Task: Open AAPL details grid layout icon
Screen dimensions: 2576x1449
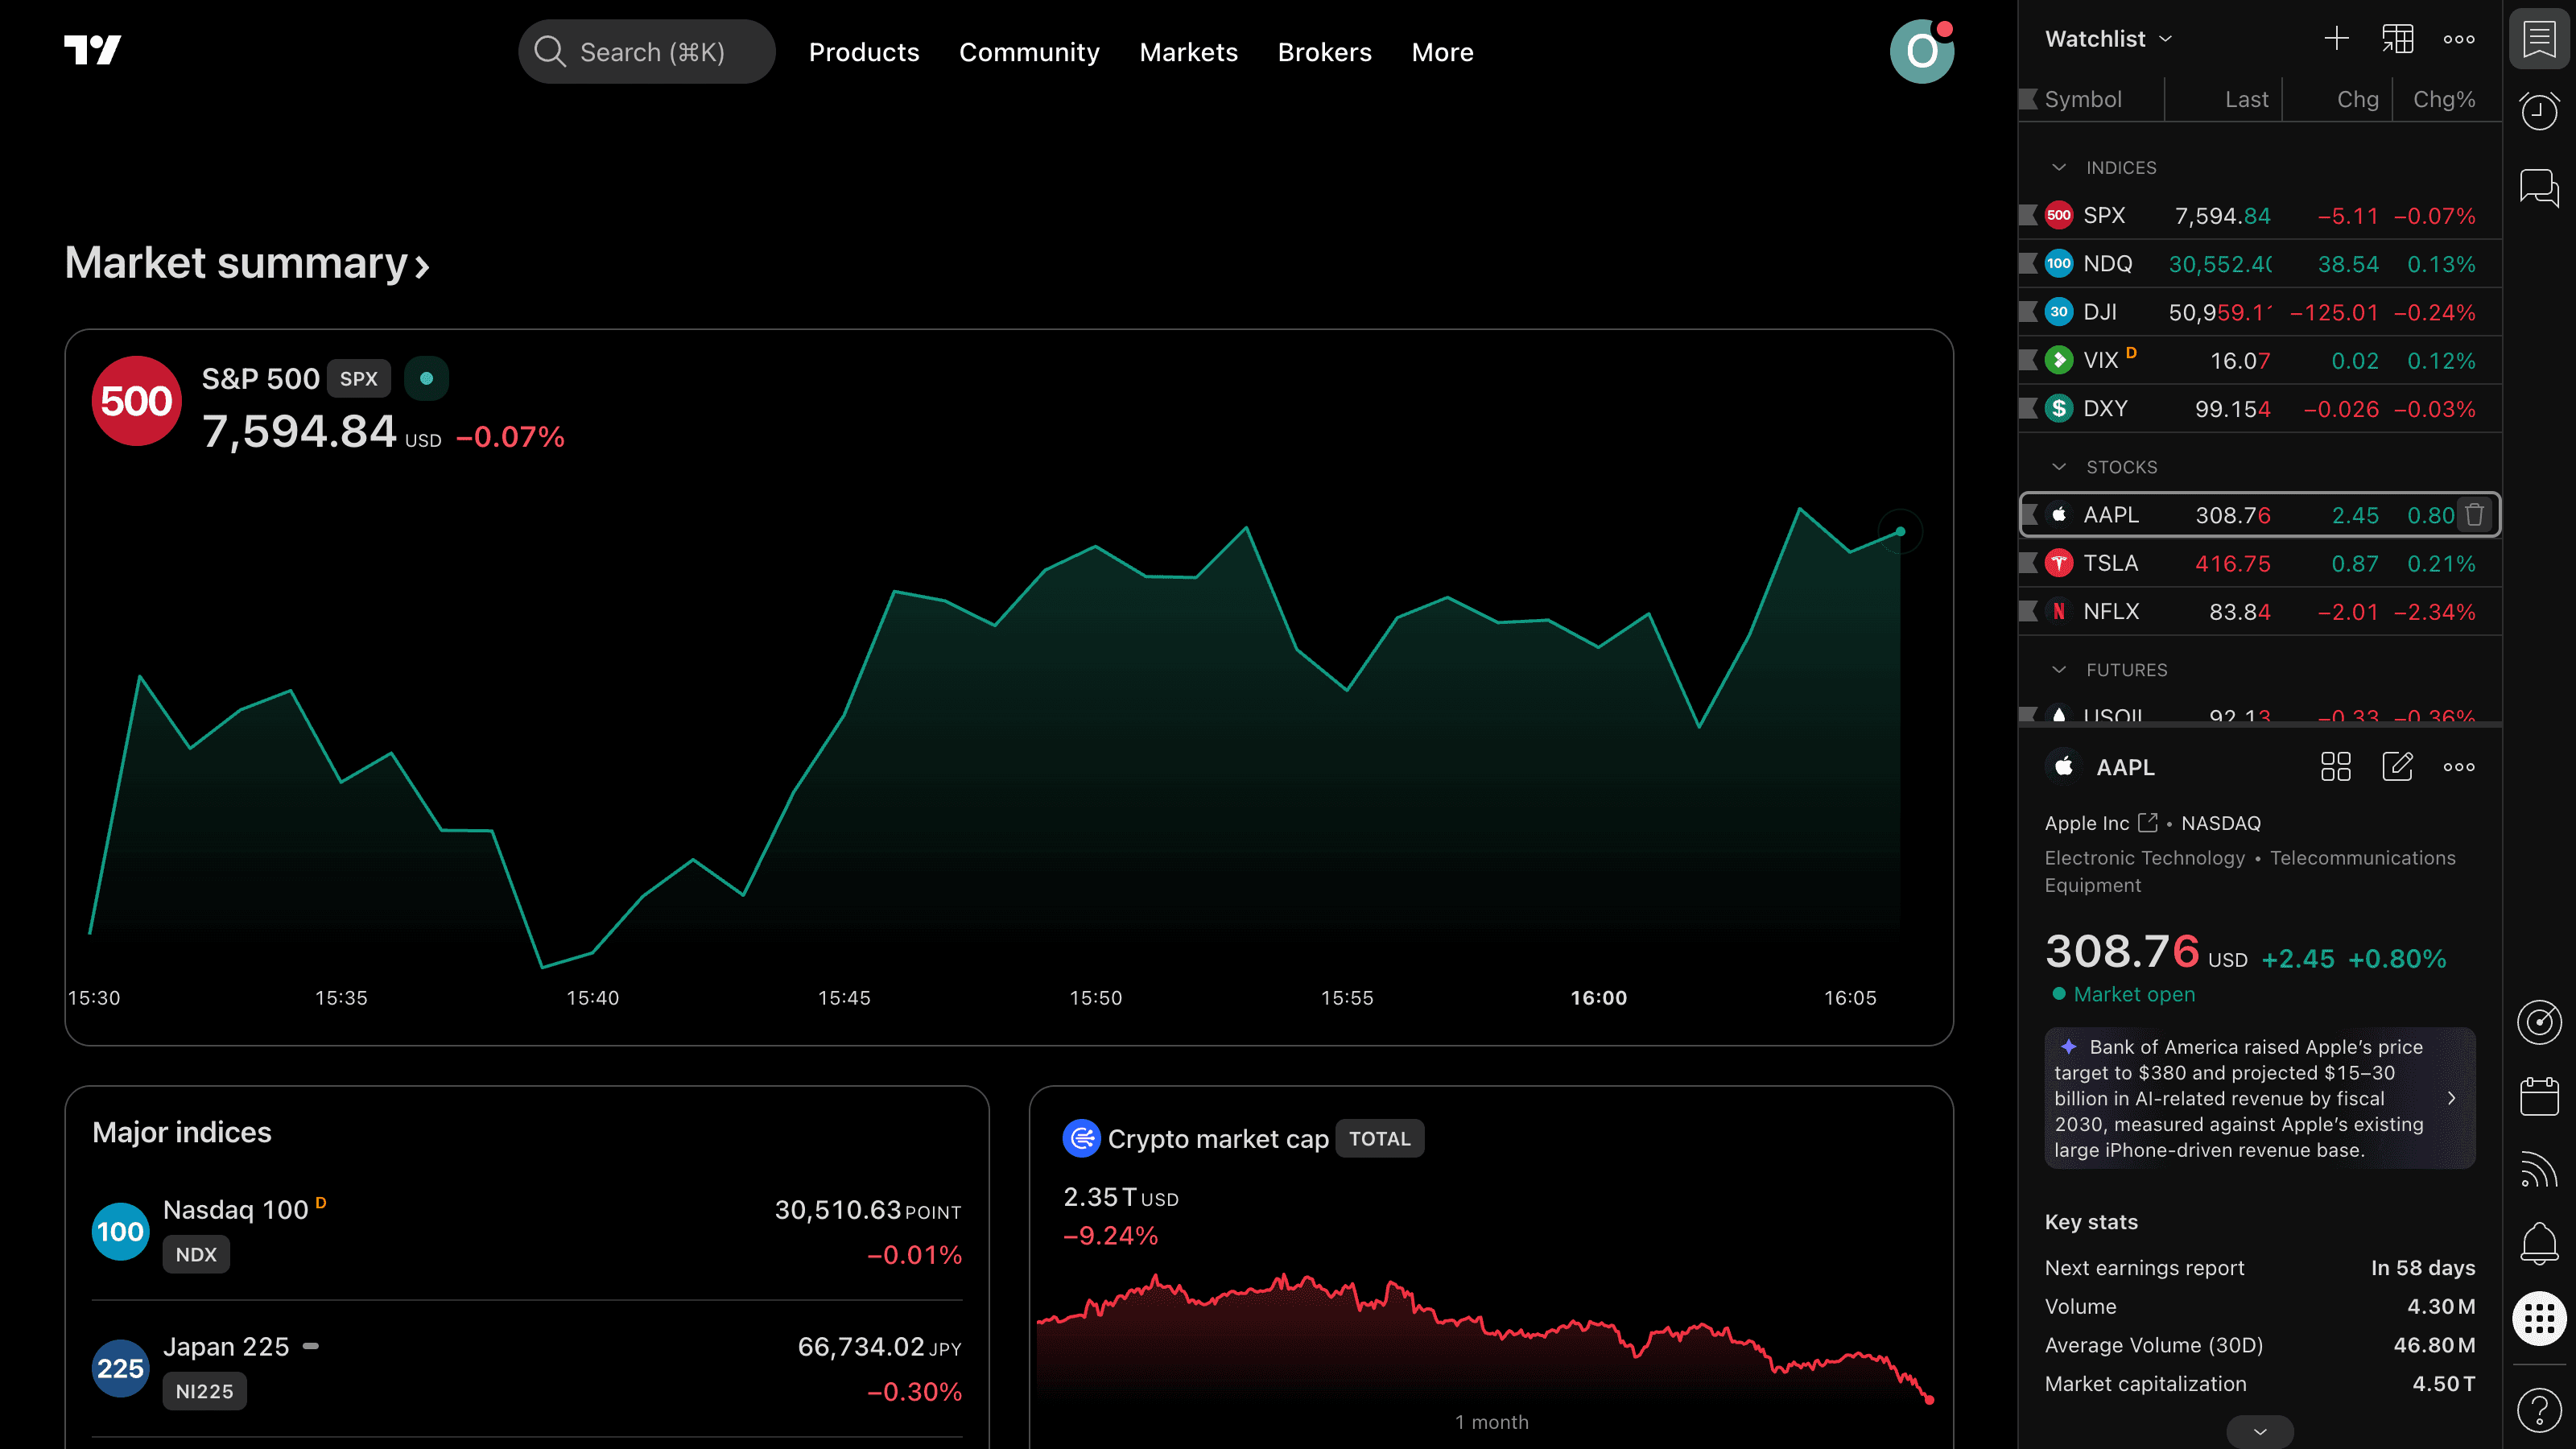Action: pos(2336,767)
